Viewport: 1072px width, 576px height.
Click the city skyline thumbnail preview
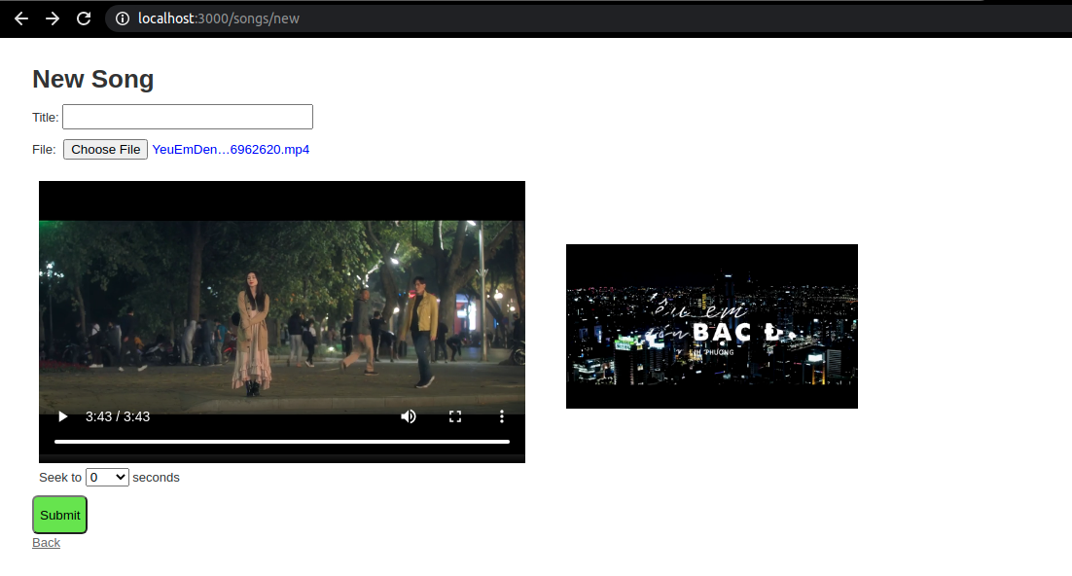point(712,326)
